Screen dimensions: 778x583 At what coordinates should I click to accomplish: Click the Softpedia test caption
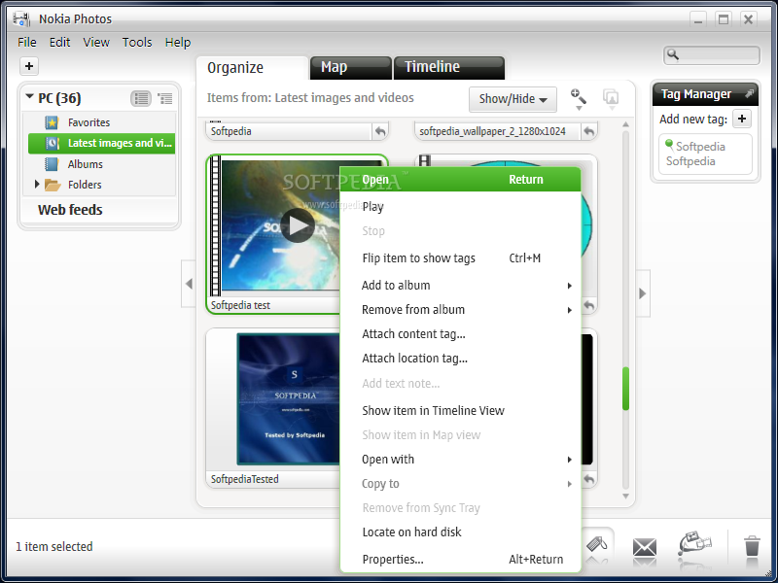(x=240, y=305)
